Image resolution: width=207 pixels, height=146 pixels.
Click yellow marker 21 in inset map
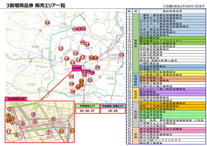(61, 131)
